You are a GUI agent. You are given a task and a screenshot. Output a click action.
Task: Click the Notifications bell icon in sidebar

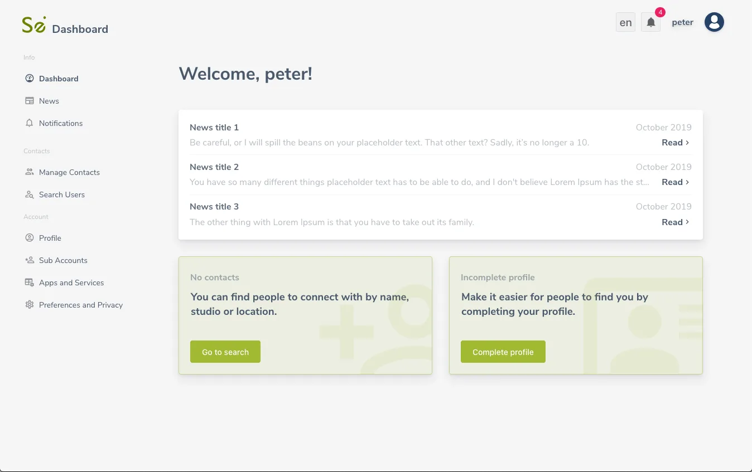click(30, 123)
